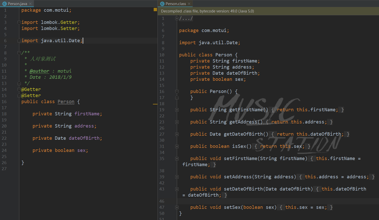The image size is (379, 220).
Task: Click the yellow warning indicator in Person.java
Action: coord(155,9)
